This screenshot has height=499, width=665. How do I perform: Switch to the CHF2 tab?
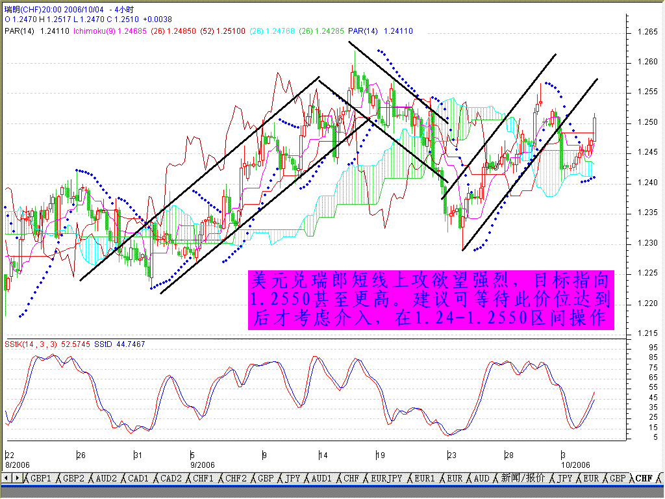236,478
